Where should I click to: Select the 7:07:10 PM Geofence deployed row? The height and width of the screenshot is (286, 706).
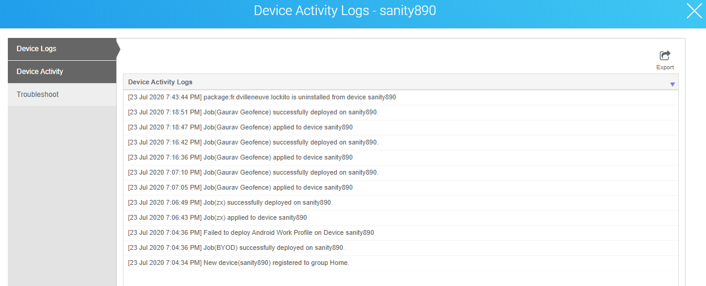(x=401, y=172)
